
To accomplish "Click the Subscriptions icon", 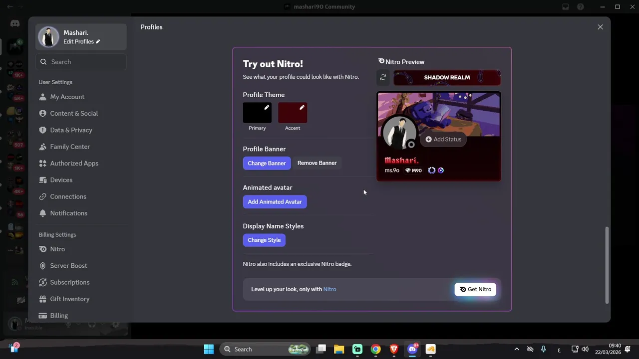I will (x=43, y=282).
